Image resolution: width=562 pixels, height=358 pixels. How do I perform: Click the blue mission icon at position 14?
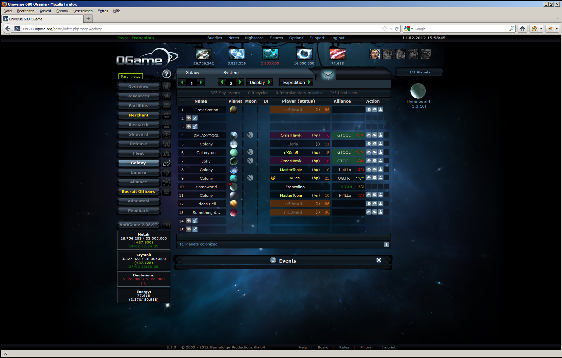click(x=195, y=220)
